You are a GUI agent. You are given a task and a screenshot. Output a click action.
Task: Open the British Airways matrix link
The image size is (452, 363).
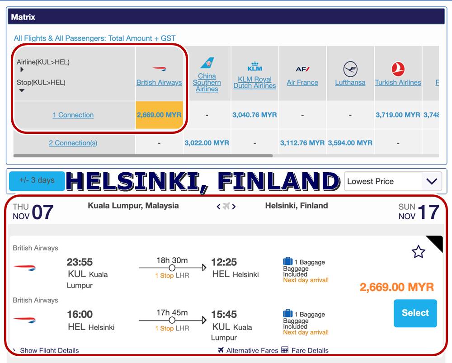[159, 82]
